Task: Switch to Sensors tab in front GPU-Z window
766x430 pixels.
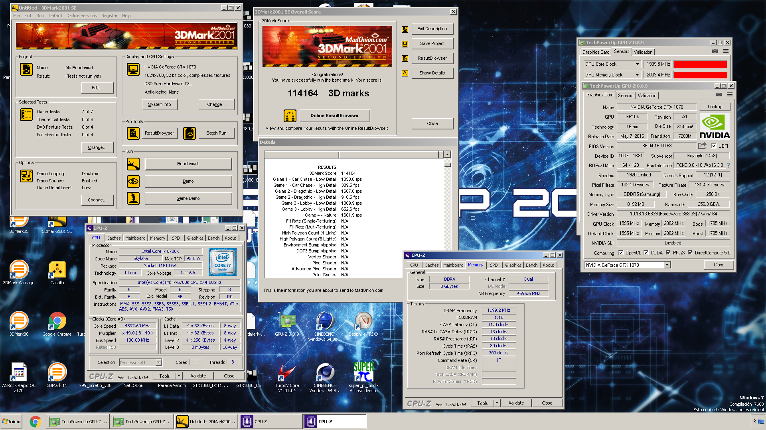Action: click(626, 96)
